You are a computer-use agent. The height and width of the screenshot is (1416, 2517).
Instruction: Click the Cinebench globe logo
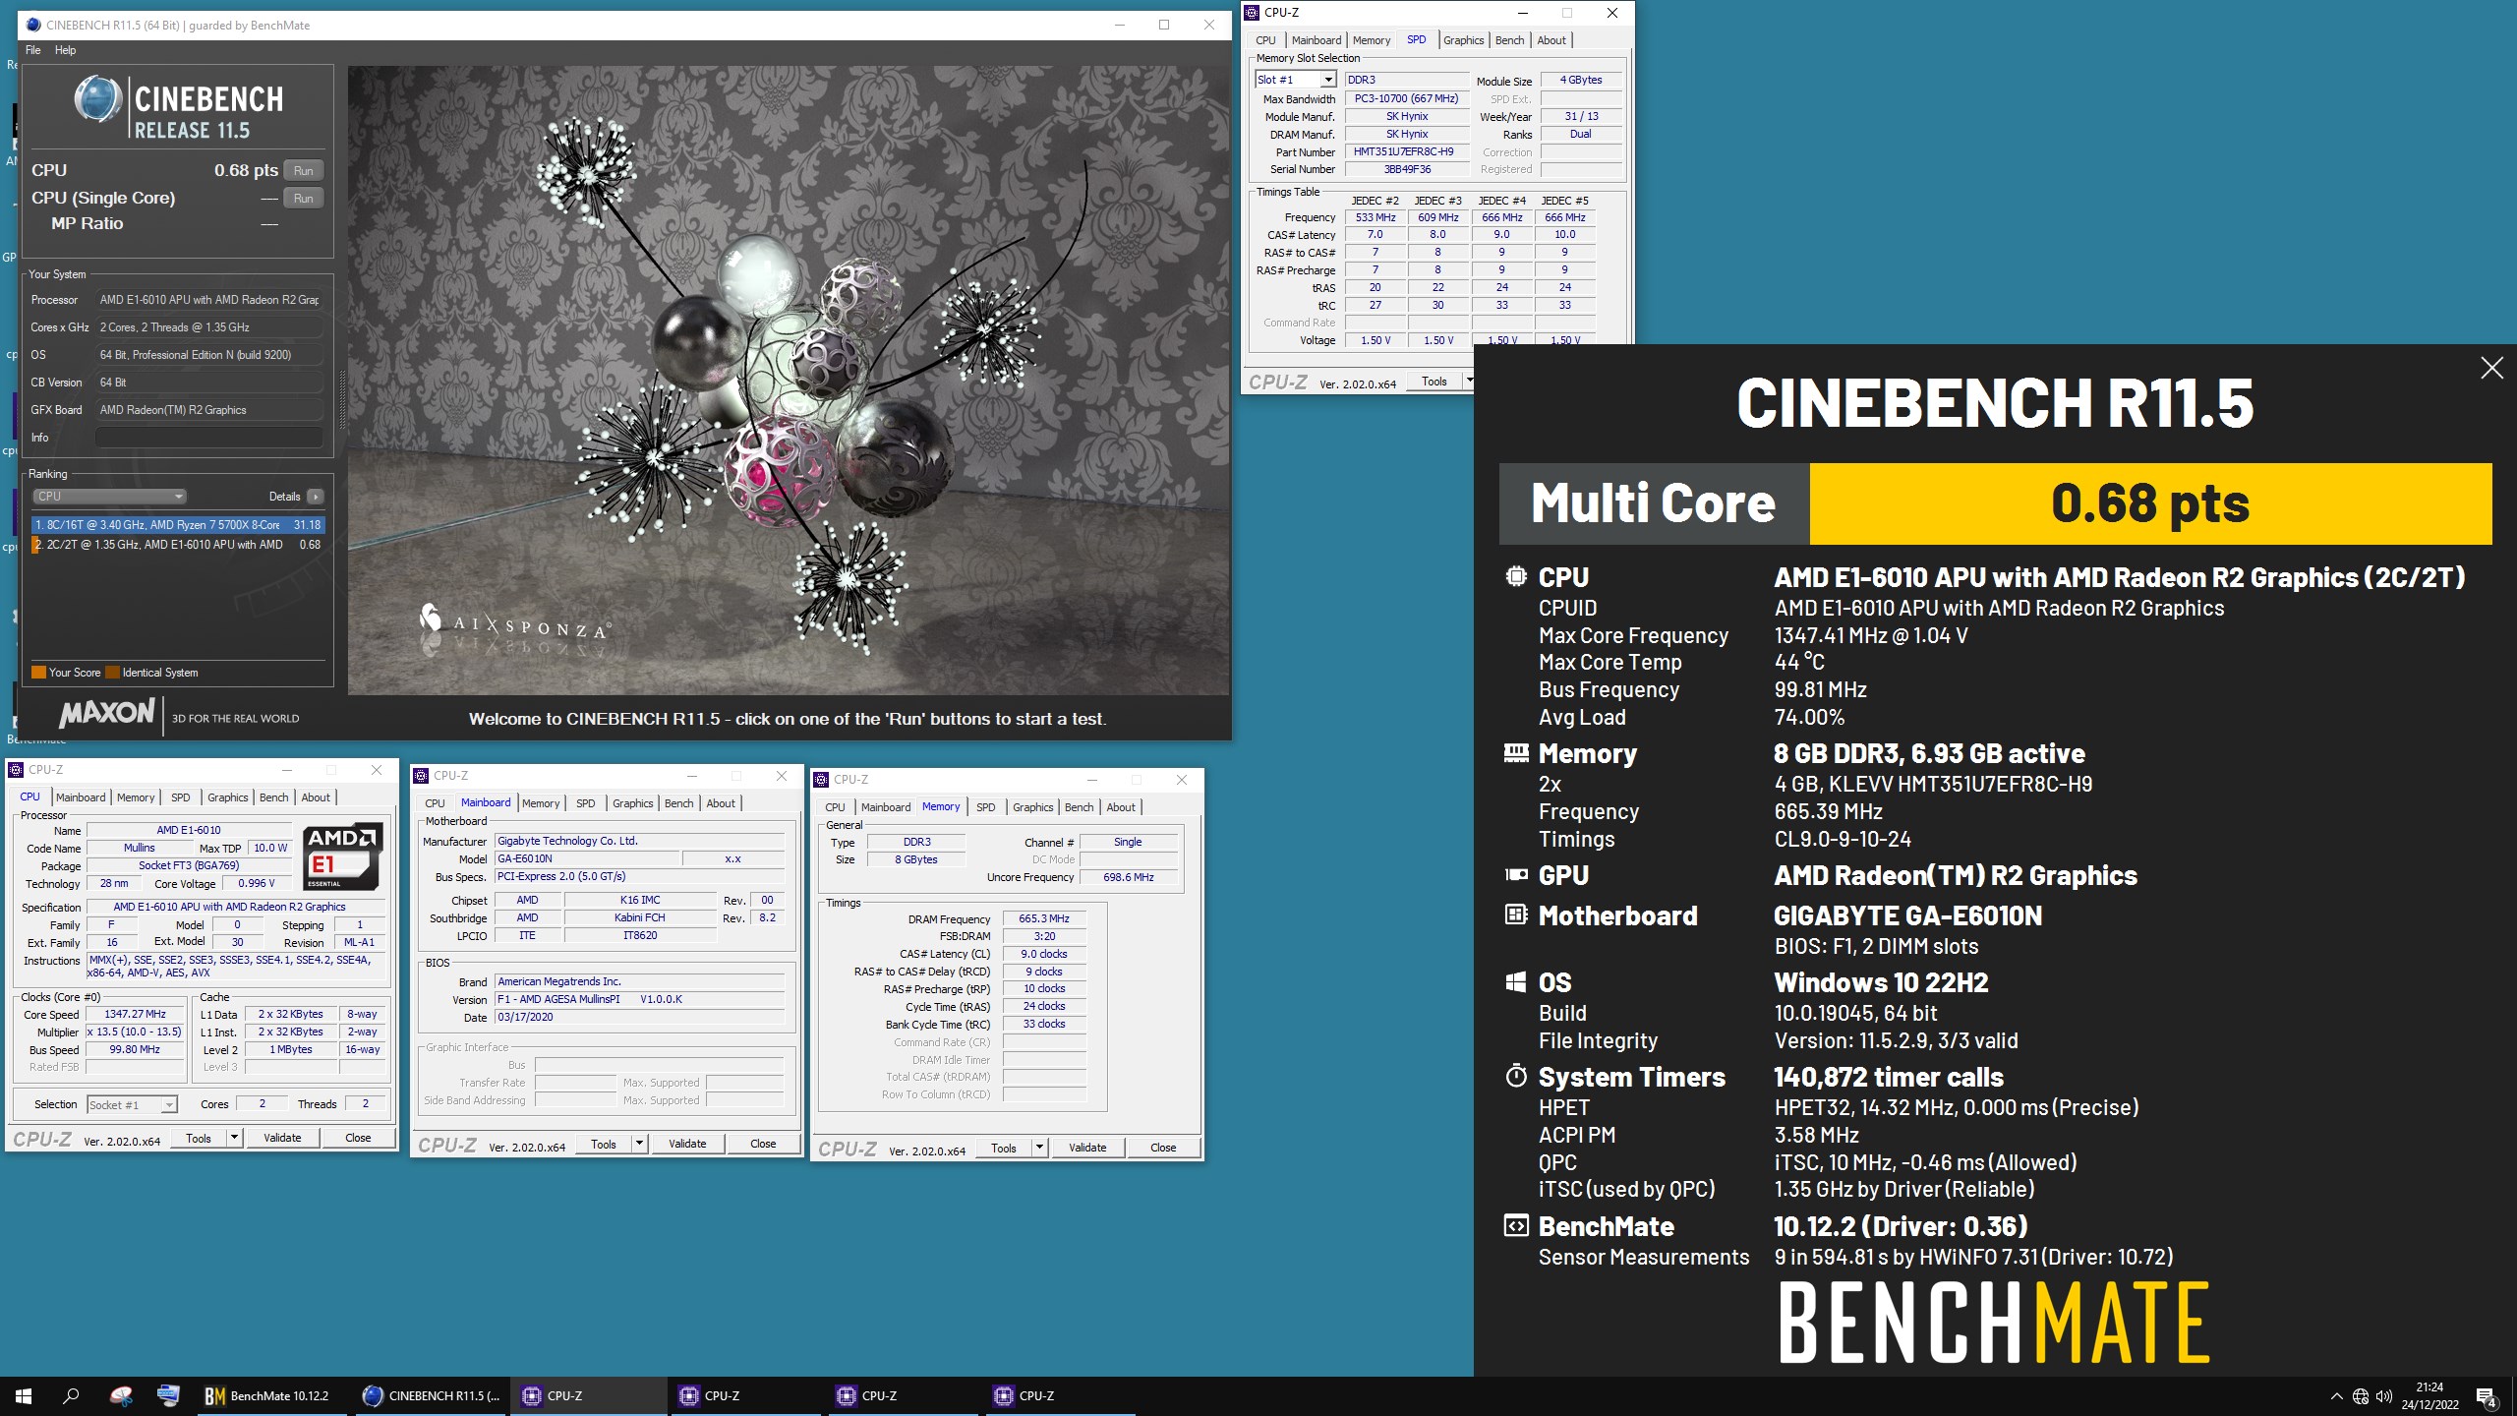pyautogui.click(x=97, y=99)
